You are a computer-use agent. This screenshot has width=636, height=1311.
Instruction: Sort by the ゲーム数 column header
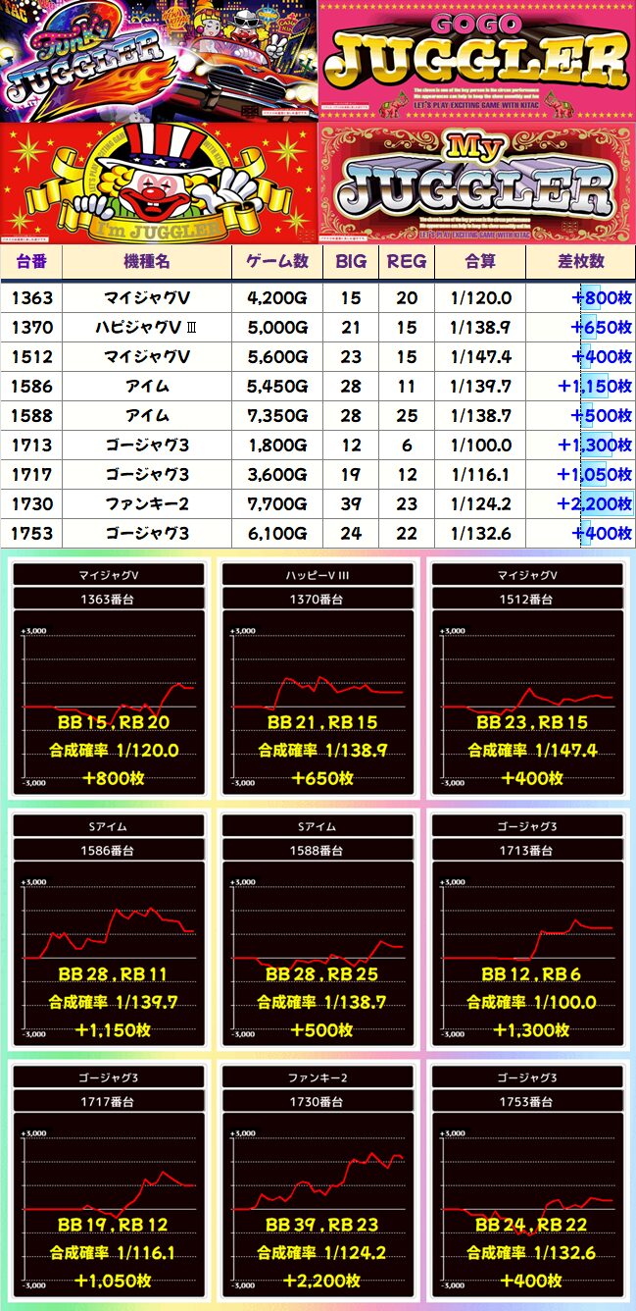coord(276,262)
